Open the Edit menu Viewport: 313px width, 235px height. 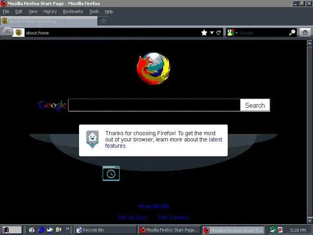[19, 12]
